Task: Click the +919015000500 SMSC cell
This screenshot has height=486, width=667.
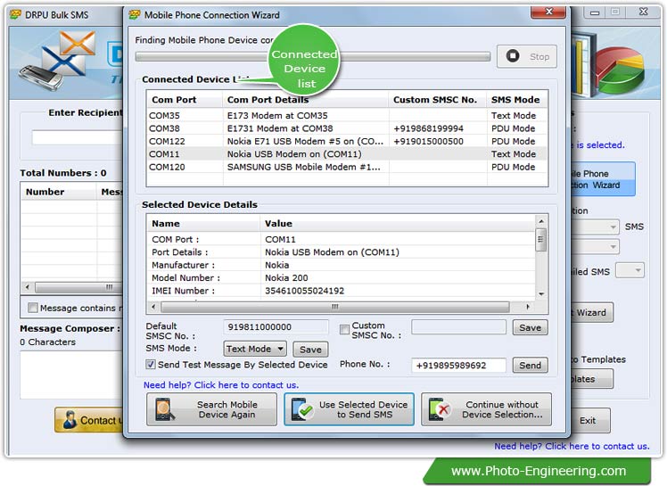Action: pyautogui.click(x=428, y=141)
